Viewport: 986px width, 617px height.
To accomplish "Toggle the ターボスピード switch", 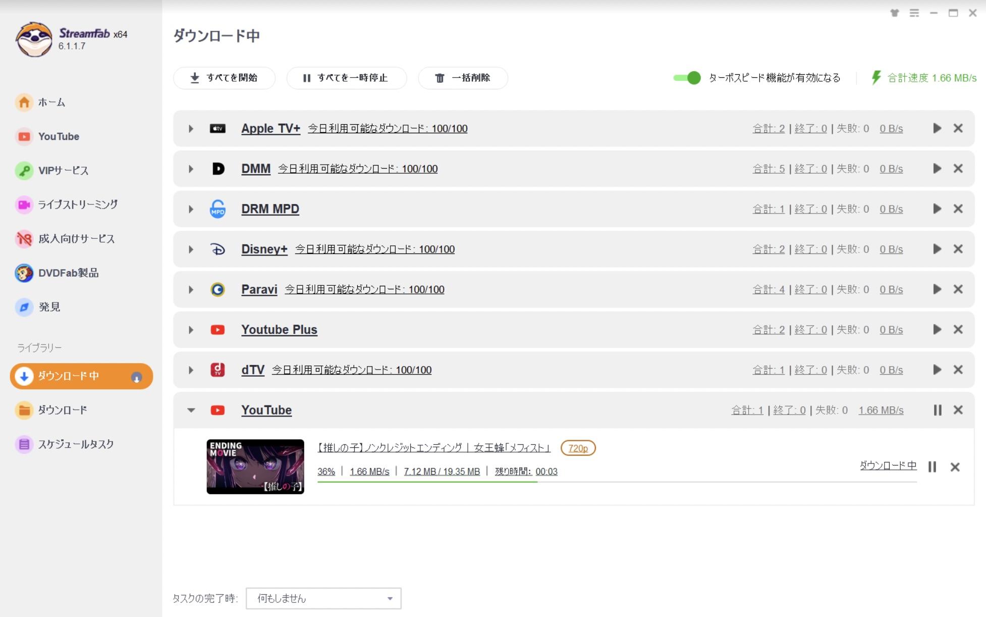I will click(x=687, y=78).
